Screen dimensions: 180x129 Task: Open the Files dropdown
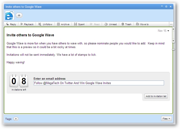[166, 119]
